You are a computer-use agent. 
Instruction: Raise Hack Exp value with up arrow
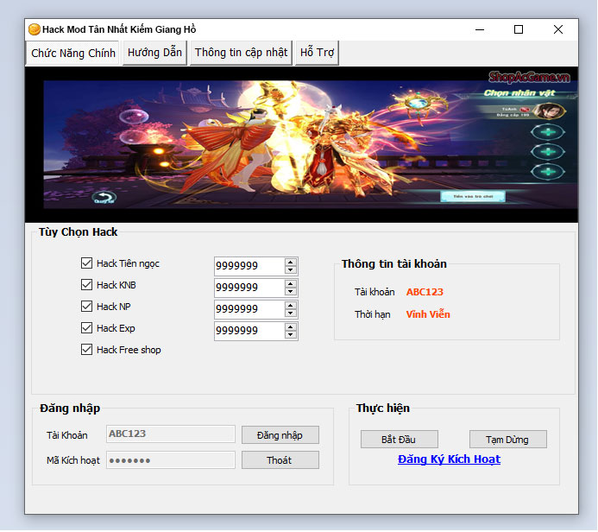point(291,327)
